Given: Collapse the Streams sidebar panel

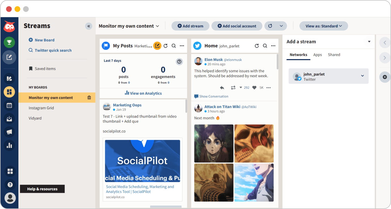Looking at the screenshot, I should (89, 26).
